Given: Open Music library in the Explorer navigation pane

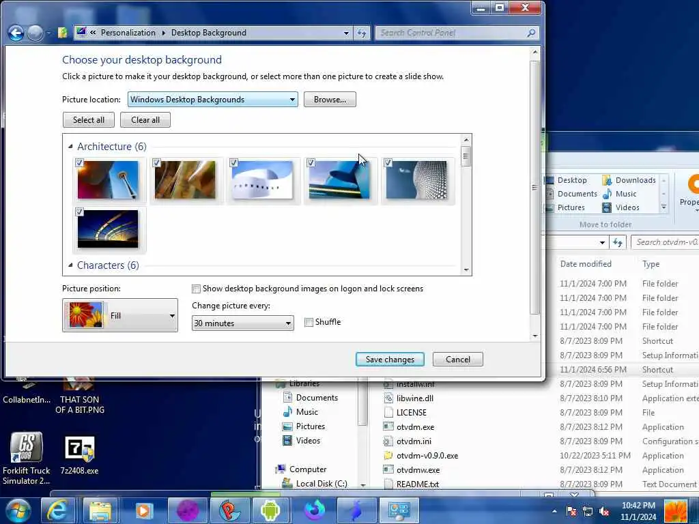Looking at the screenshot, I should [306, 411].
